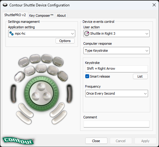This screenshot has height=147, width=159.
Task: Select the top-right button in the upper row
Action: pos(58,61)
